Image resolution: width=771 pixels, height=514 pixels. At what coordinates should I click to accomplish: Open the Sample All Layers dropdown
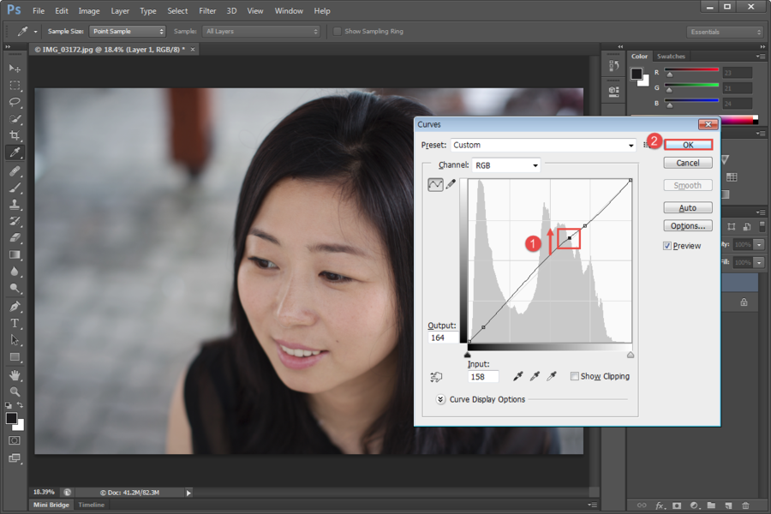261,31
